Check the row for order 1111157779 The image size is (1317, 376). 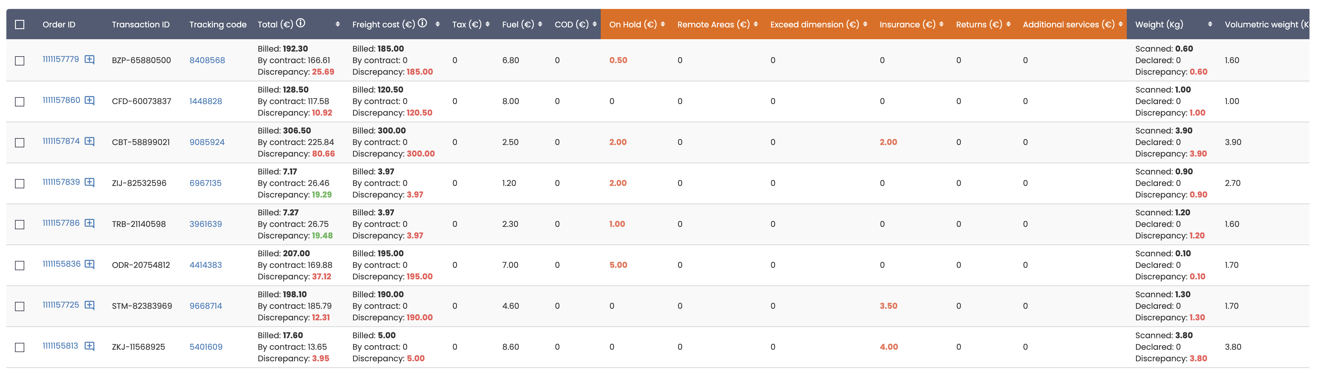(20, 61)
